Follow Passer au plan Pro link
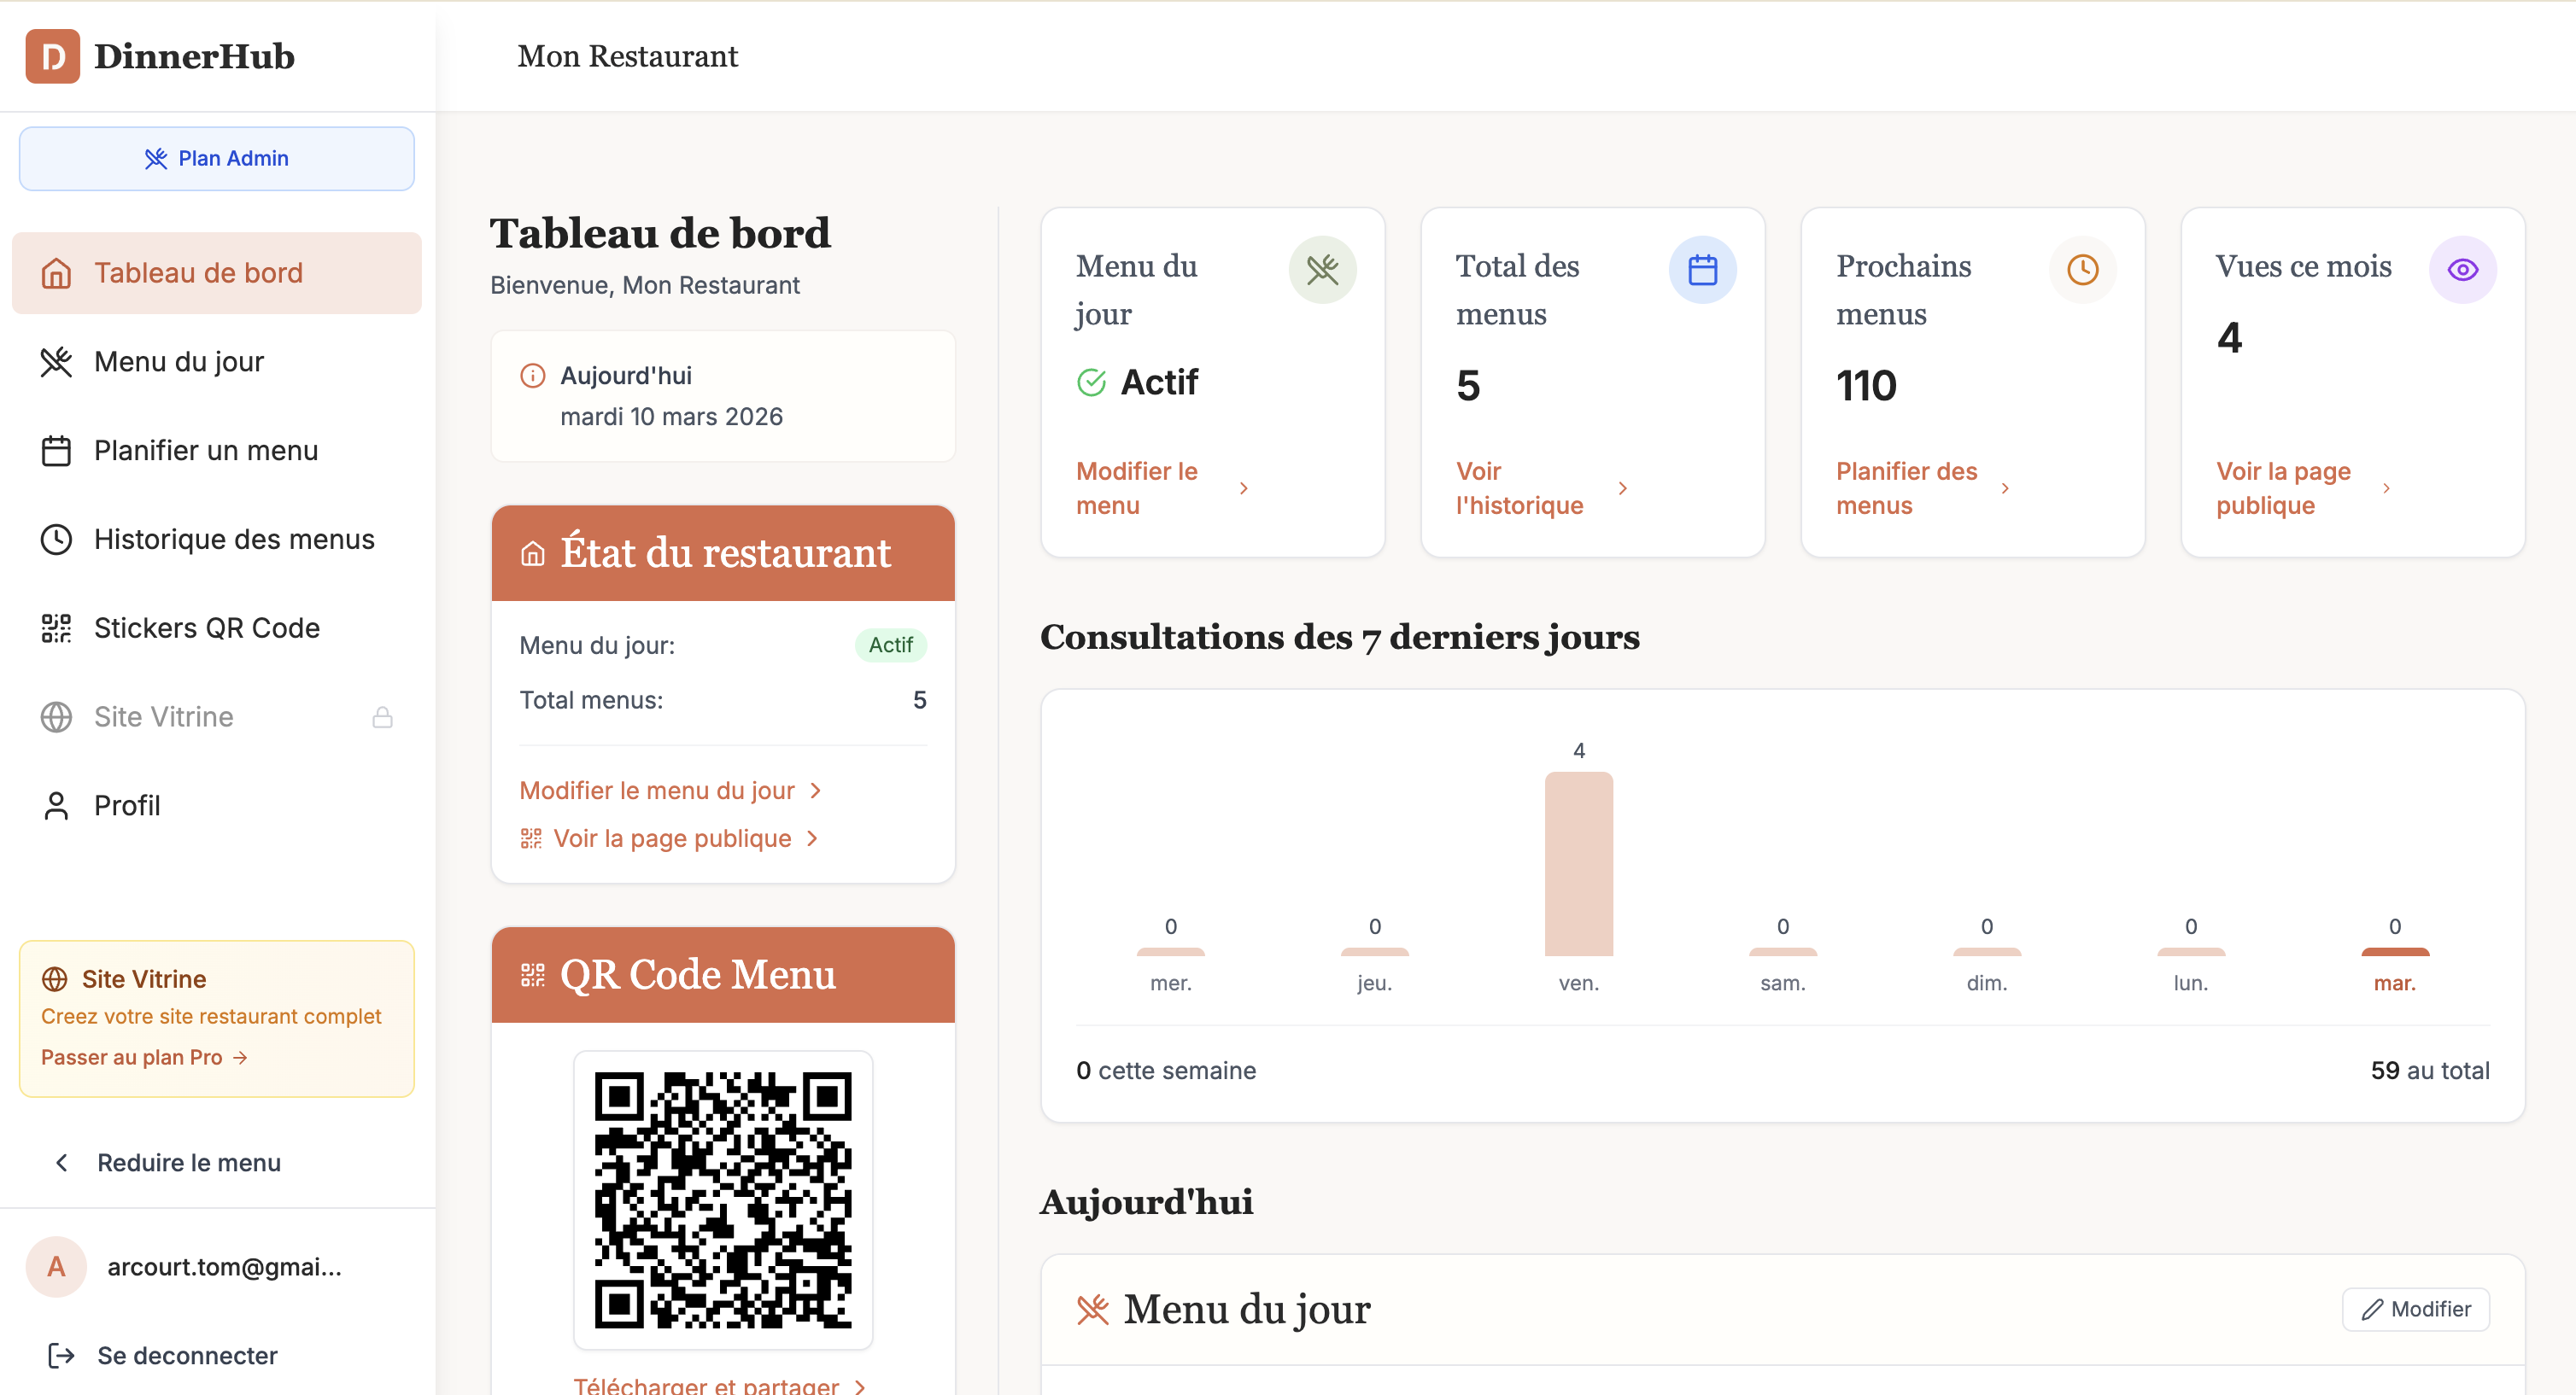Screen dimensions: 2576x1395 pos(144,1057)
